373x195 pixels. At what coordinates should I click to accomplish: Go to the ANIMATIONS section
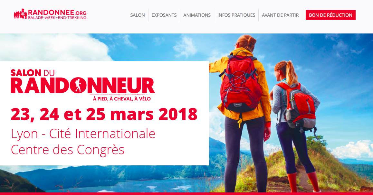click(197, 15)
